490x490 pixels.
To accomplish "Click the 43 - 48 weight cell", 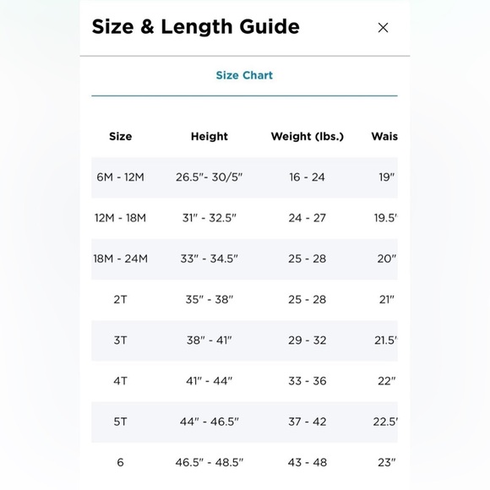I will [x=308, y=462].
